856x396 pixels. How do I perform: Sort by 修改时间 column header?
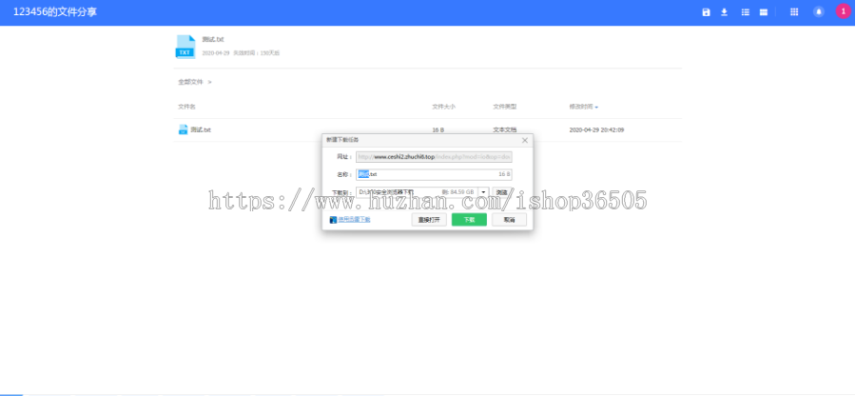coord(583,107)
